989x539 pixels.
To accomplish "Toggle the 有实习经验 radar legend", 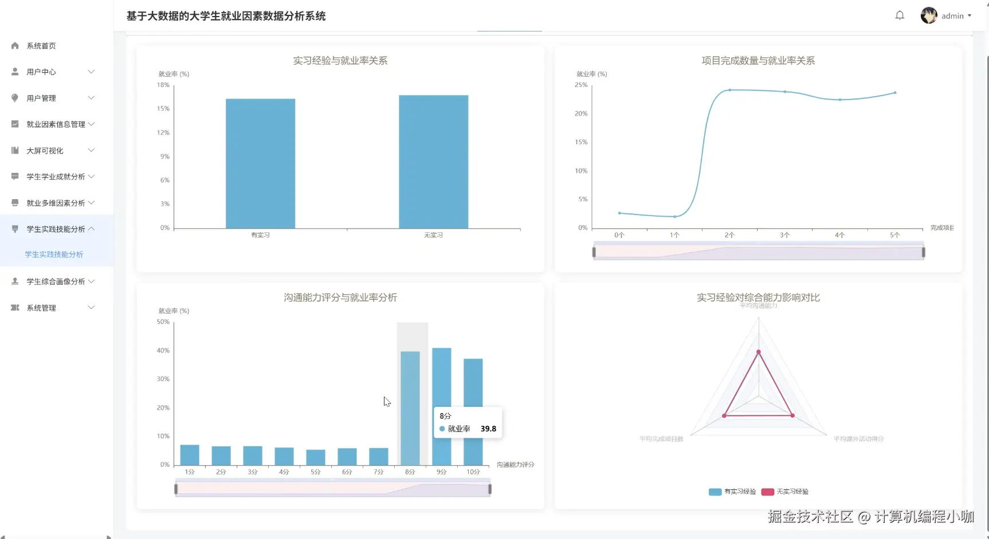I will pyautogui.click(x=732, y=492).
